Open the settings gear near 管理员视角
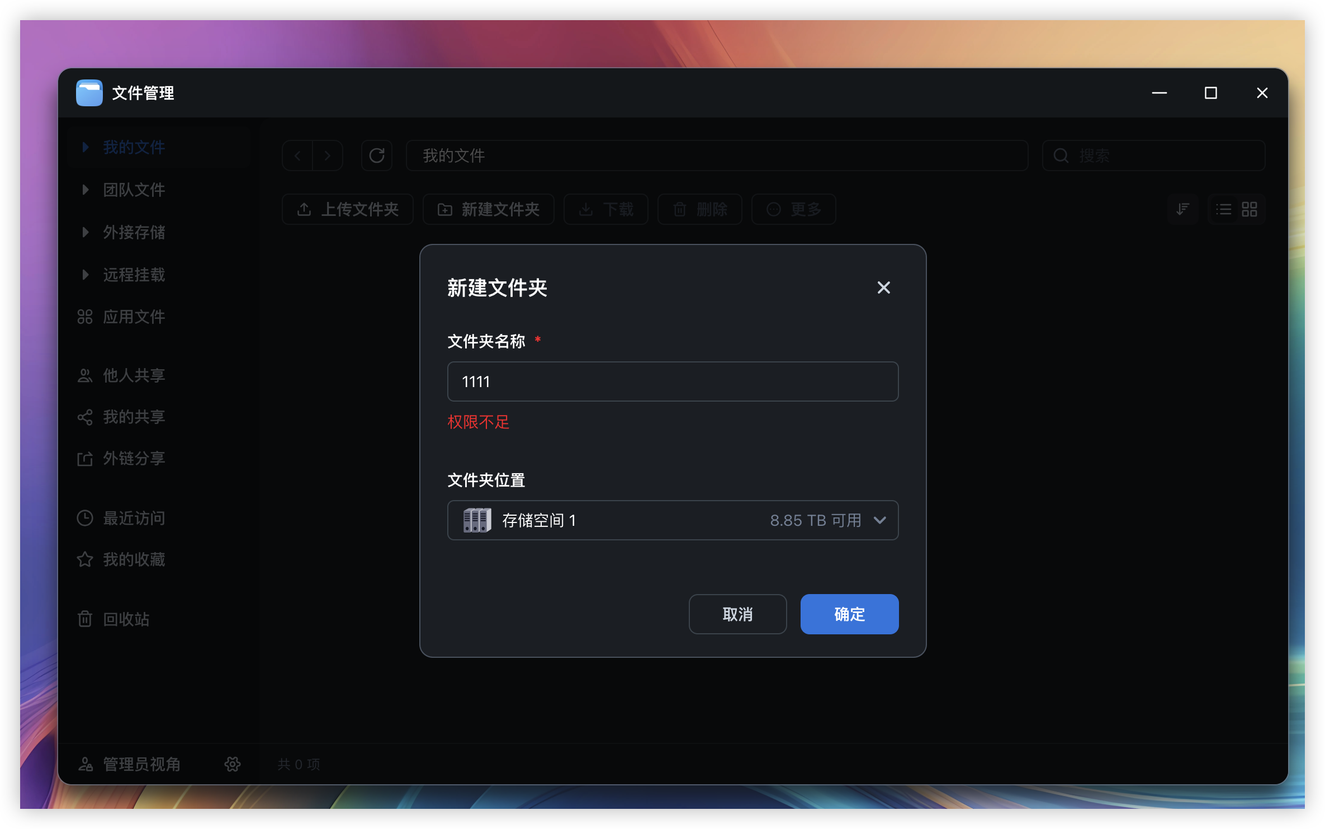Viewport: 1325px width, 829px height. (233, 764)
